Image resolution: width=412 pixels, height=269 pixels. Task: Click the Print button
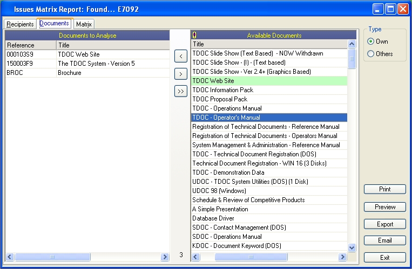coord(385,189)
